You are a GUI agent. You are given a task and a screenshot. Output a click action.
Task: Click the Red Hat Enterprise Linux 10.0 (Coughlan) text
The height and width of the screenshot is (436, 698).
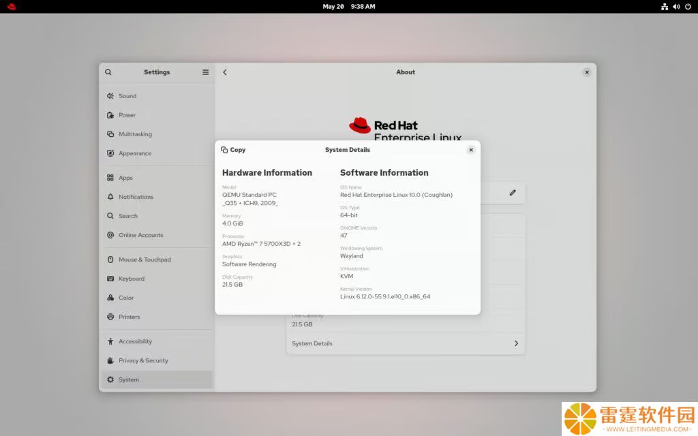(396, 195)
